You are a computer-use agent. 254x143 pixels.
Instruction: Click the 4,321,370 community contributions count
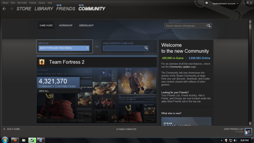click(x=53, y=81)
